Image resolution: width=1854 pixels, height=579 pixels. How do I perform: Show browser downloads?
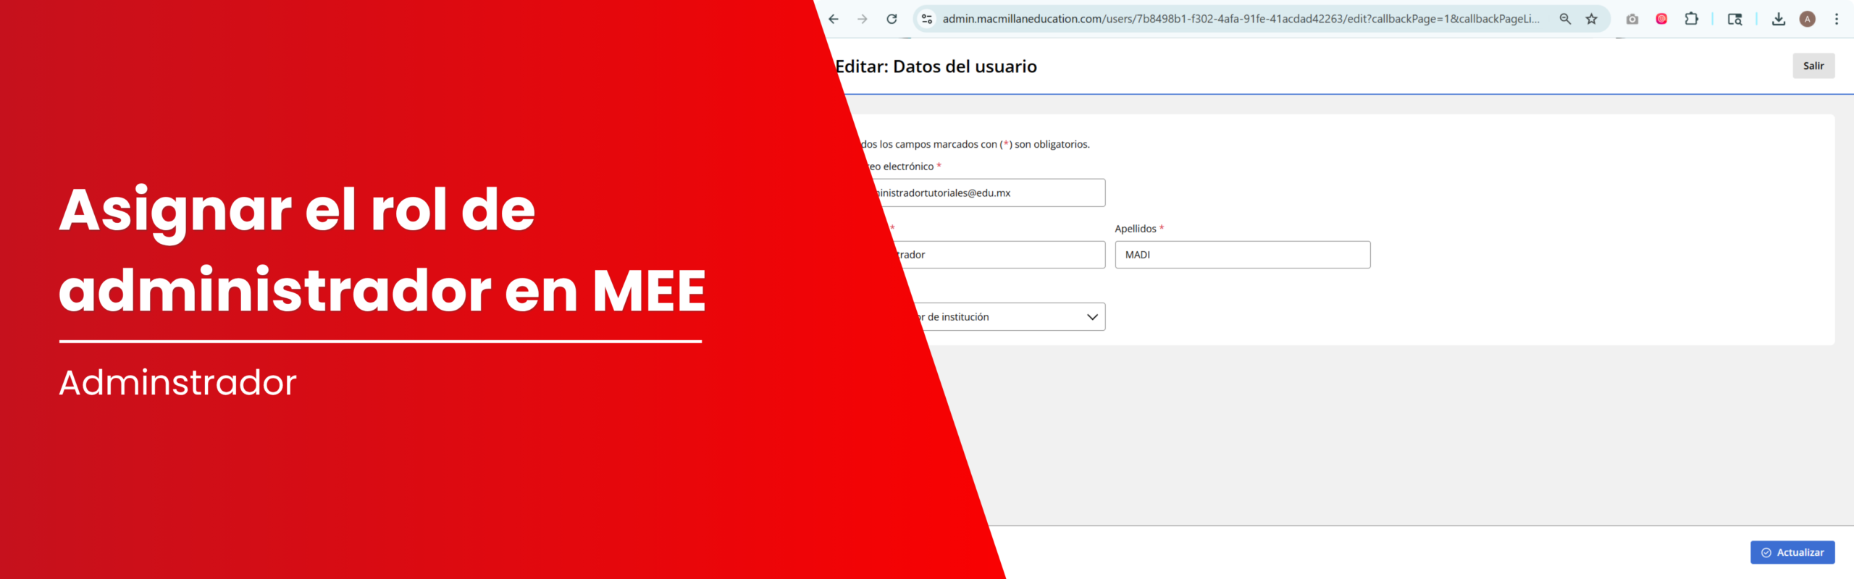1778,20
